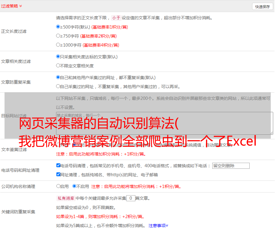Image resolution: width=275 pixels, height=231 pixels.
Task: Click the 禁止采集的域名 textarea
Action: (165, 123)
